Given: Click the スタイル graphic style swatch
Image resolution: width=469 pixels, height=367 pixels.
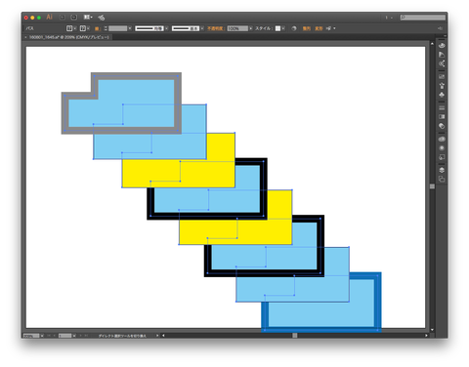Looking at the screenshot, I should pyautogui.click(x=277, y=28).
